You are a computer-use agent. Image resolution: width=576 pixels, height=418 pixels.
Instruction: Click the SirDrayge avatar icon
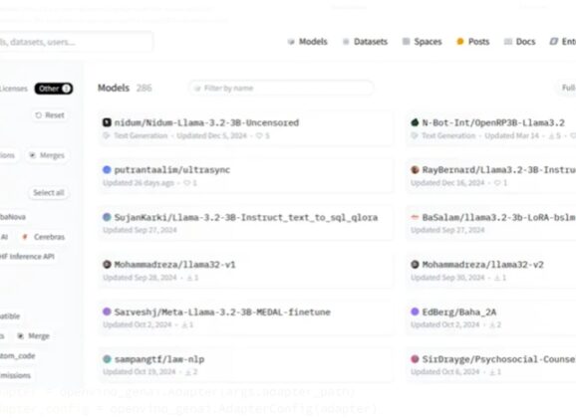click(415, 359)
